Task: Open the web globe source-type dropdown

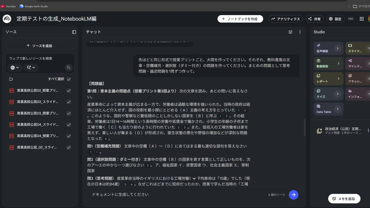Action: click(x=15, y=67)
